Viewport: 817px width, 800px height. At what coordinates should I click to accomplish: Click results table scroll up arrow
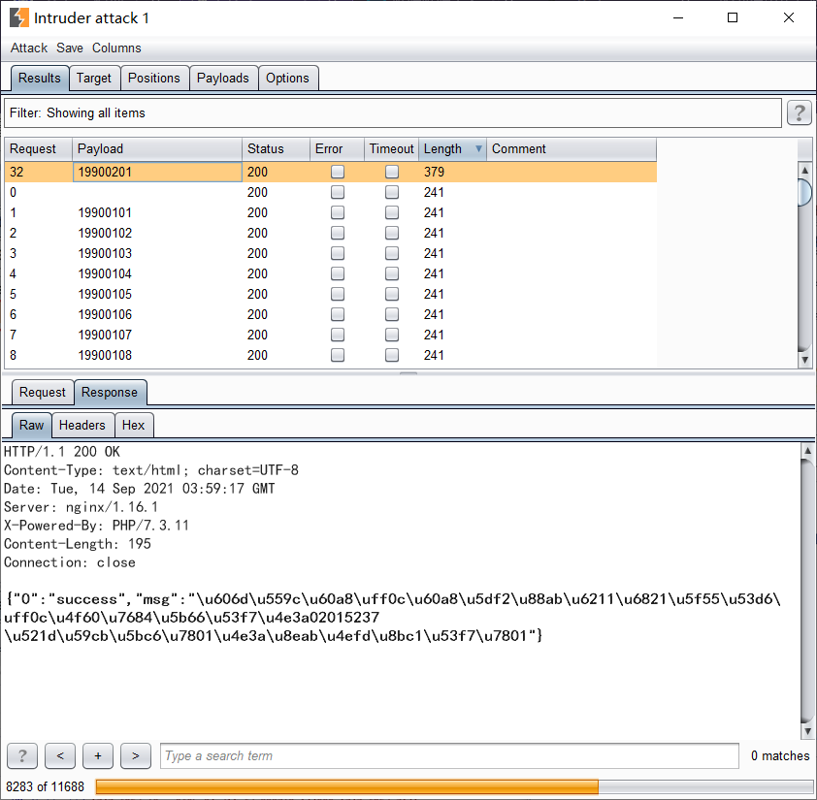coord(805,170)
